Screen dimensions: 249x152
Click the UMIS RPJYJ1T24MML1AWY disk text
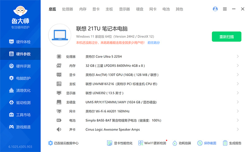[121, 102]
